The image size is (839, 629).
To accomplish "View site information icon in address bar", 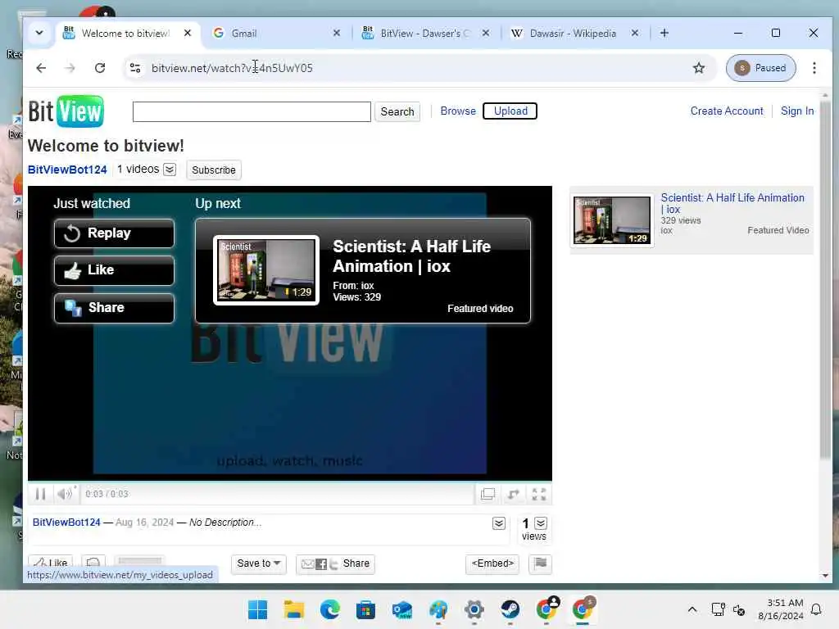I will click(135, 68).
